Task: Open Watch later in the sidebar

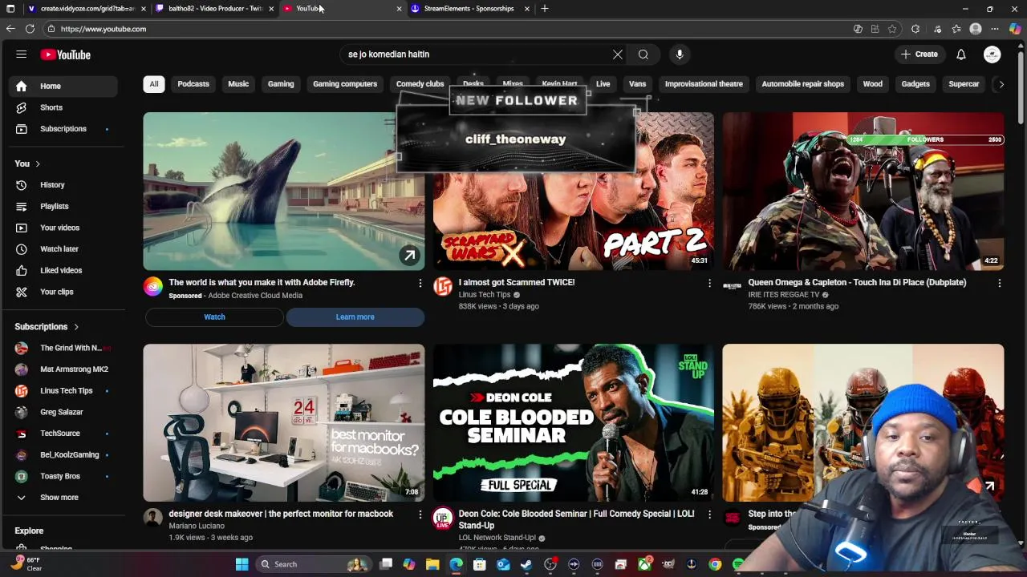Action: point(65,249)
